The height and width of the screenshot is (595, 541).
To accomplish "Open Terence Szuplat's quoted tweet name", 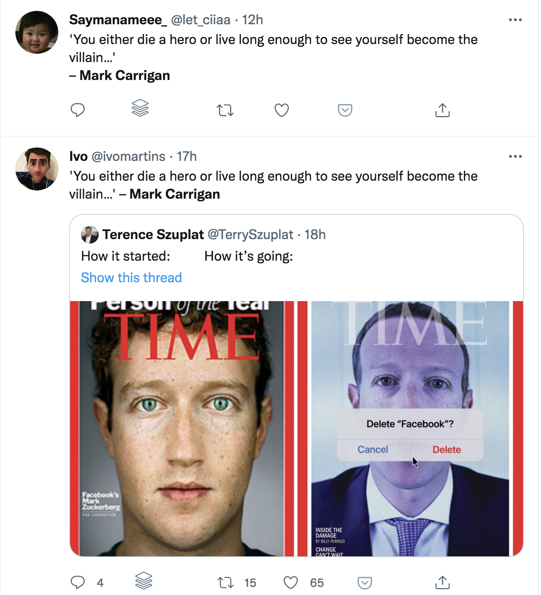I will [153, 235].
